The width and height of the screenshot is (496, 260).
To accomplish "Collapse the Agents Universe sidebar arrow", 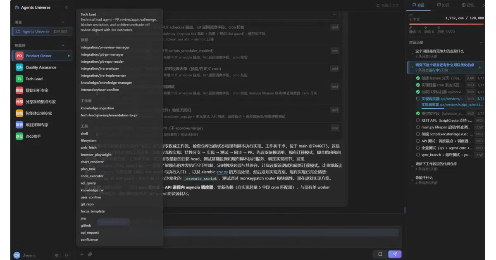I will click(66, 7).
